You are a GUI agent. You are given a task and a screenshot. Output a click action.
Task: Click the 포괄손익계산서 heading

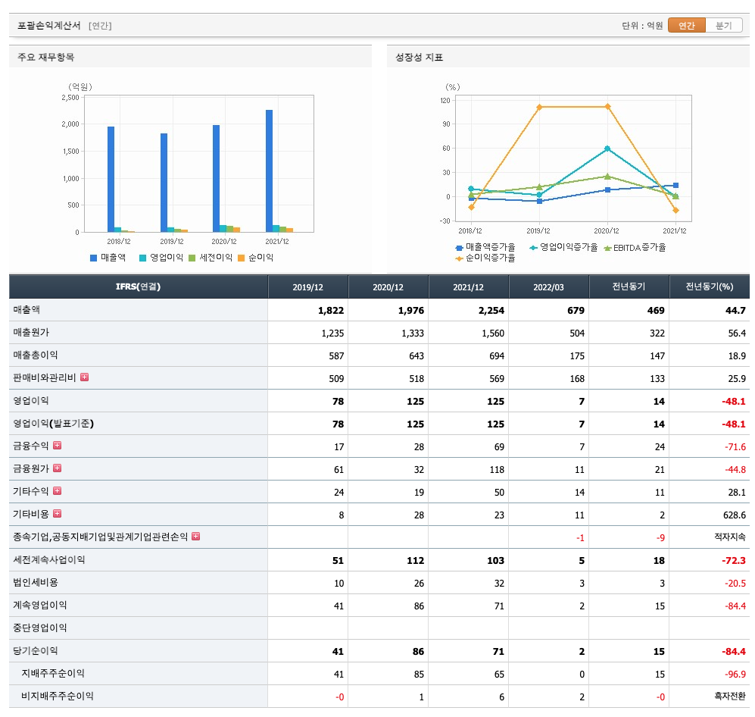pyautogui.click(x=49, y=26)
